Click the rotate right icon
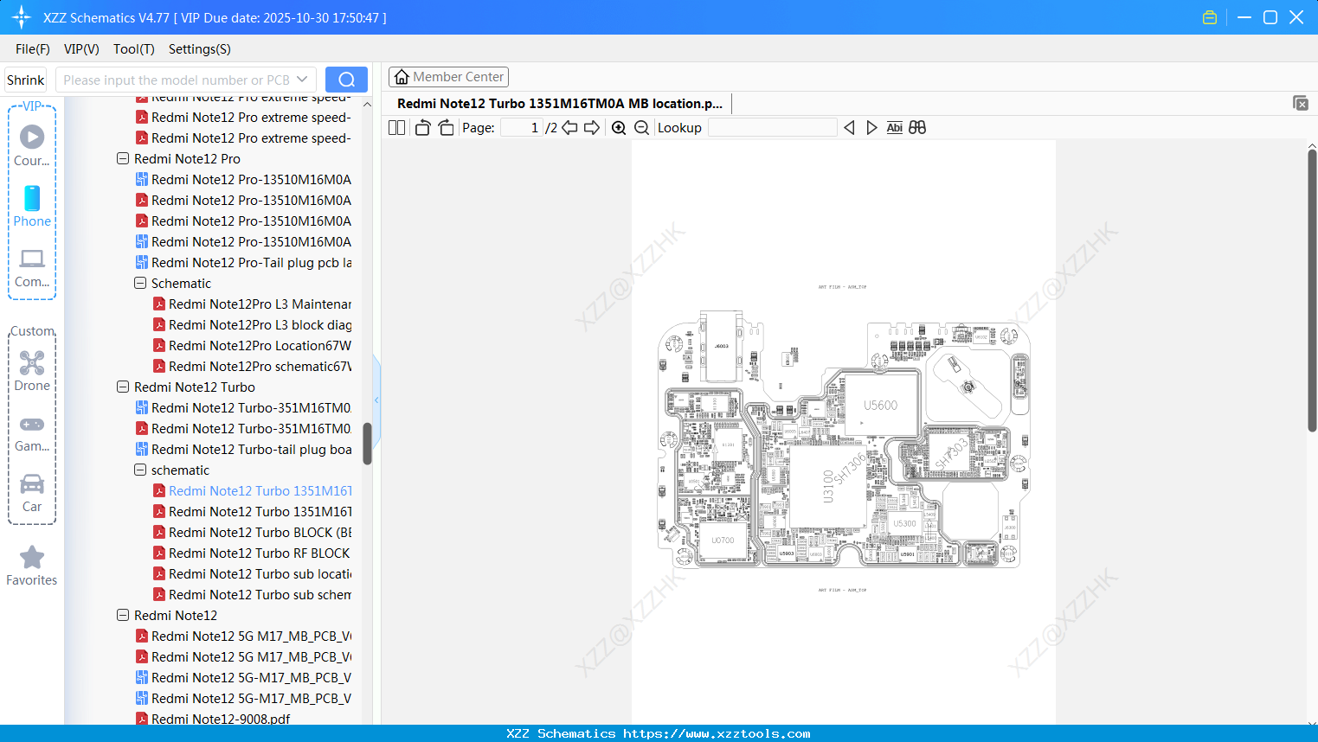The image size is (1318, 742). 446,127
